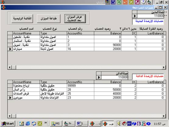169x127 pixels.
Task: Switch to the MS taskbar window
Action: [56, 124]
